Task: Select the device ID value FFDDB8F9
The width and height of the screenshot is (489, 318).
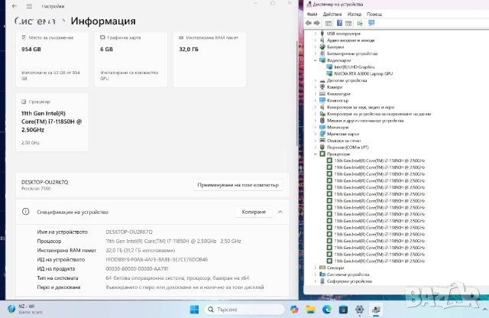Action: point(157,260)
